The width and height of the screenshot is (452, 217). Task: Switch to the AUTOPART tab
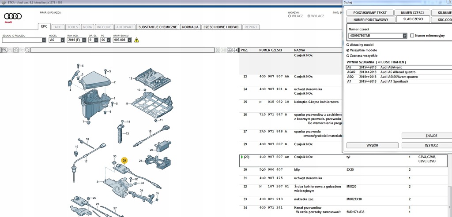[124, 27]
